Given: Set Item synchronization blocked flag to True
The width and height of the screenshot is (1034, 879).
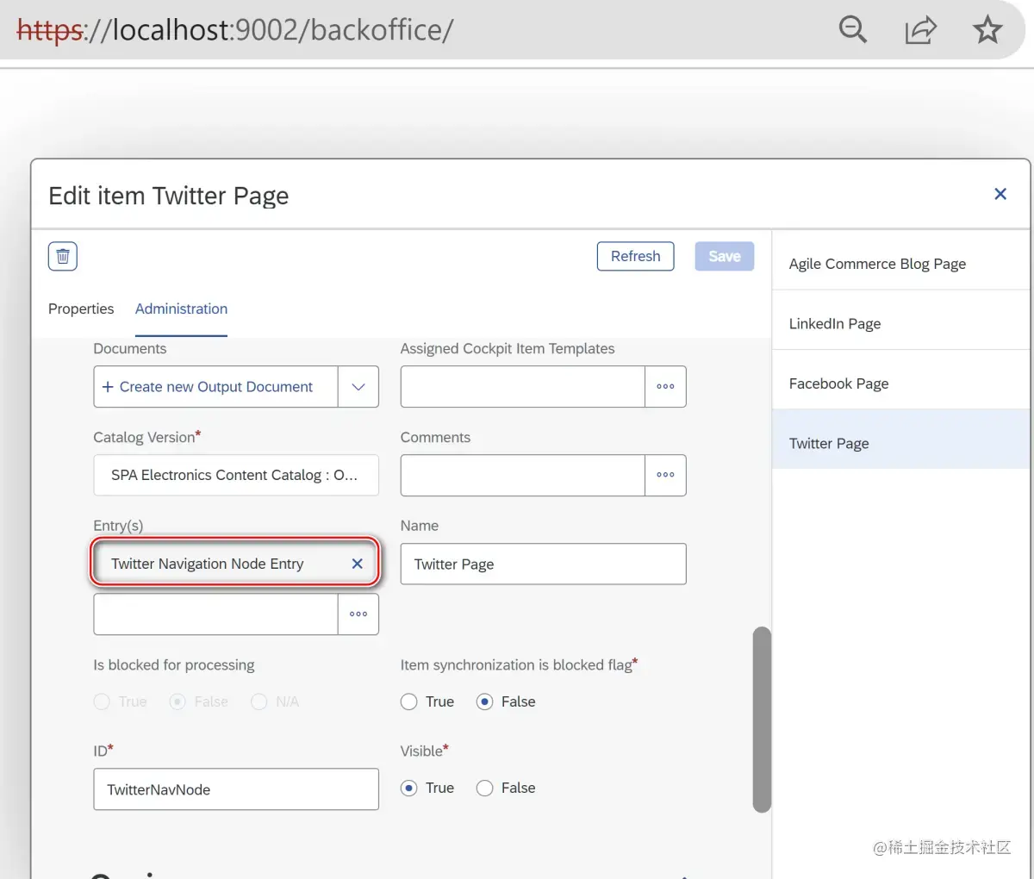Looking at the screenshot, I should [409, 701].
